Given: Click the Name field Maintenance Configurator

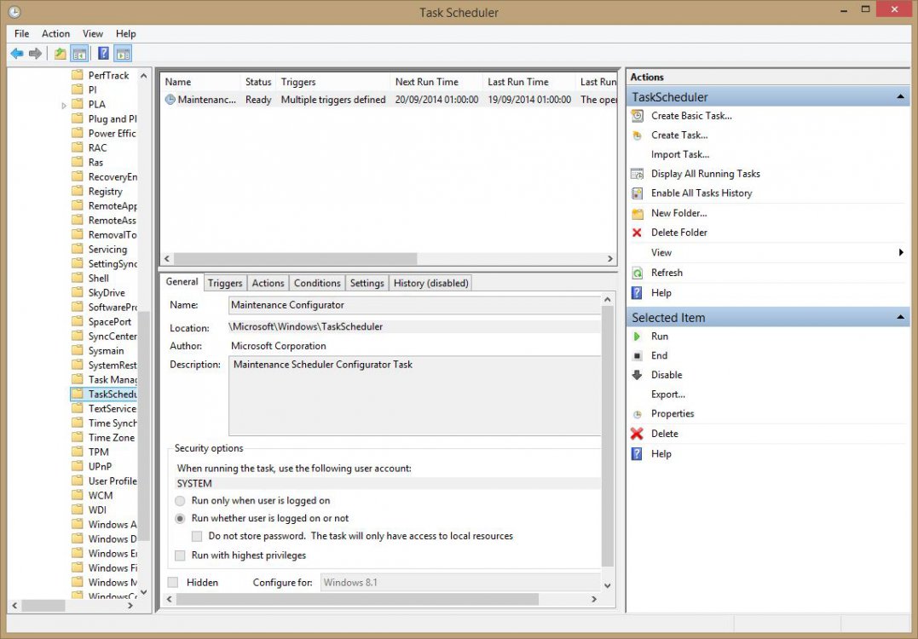Looking at the screenshot, I should point(414,305).
